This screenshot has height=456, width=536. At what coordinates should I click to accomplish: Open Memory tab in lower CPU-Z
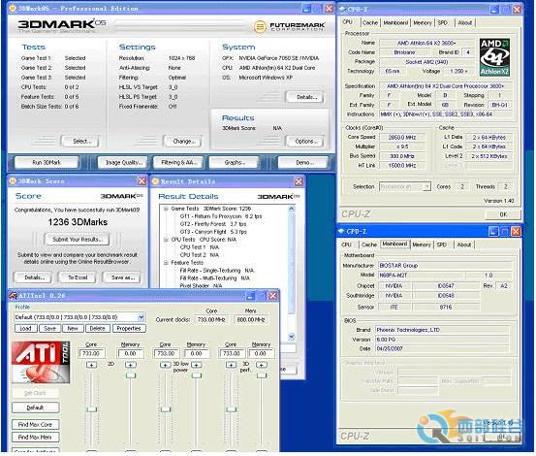click(x=422, y=244)
